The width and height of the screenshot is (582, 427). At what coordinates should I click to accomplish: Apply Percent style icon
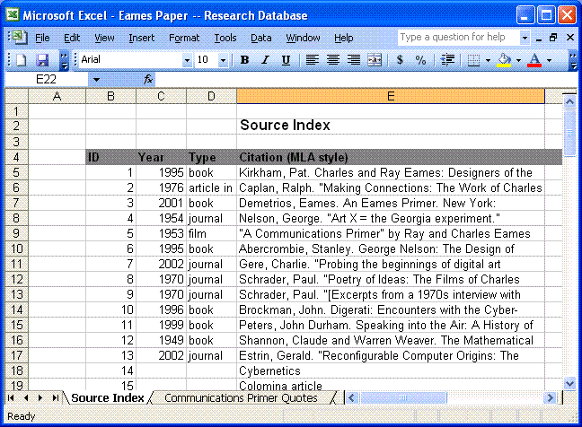pyautogui.click(x=420, y=60)
